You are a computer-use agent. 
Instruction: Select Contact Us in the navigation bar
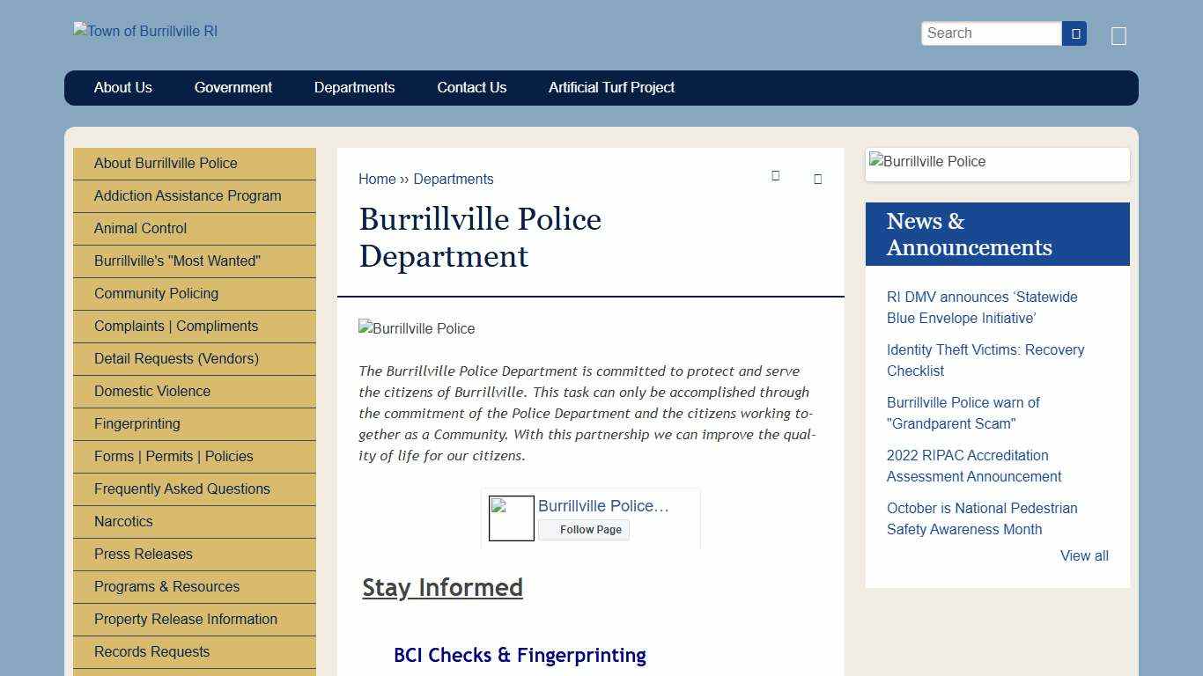pos(471,87)
